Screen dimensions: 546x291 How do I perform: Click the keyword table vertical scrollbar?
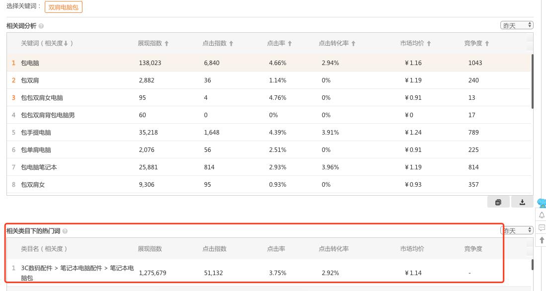(533, 82)
